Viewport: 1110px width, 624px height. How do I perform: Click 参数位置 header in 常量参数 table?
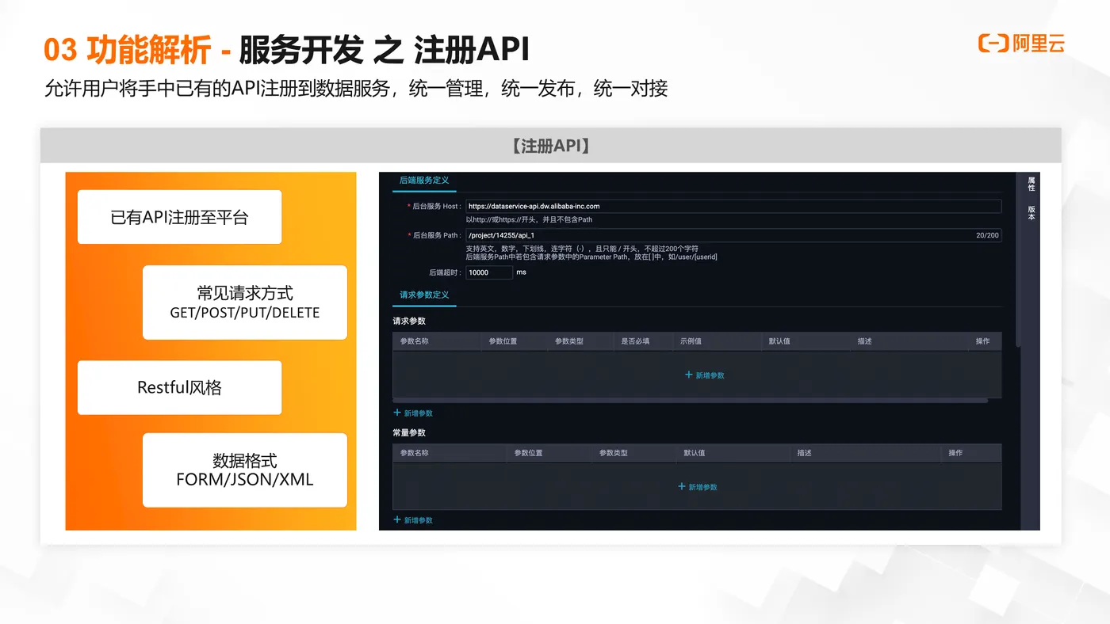[x=528, y=453]
